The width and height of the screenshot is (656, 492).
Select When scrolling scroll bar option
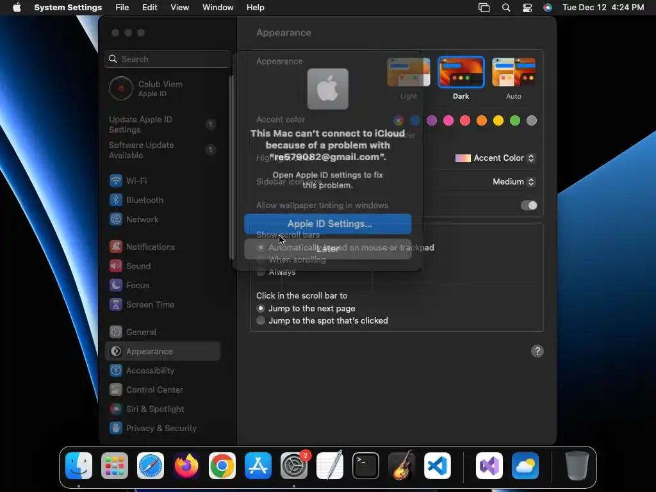click(x=261, y=260)
